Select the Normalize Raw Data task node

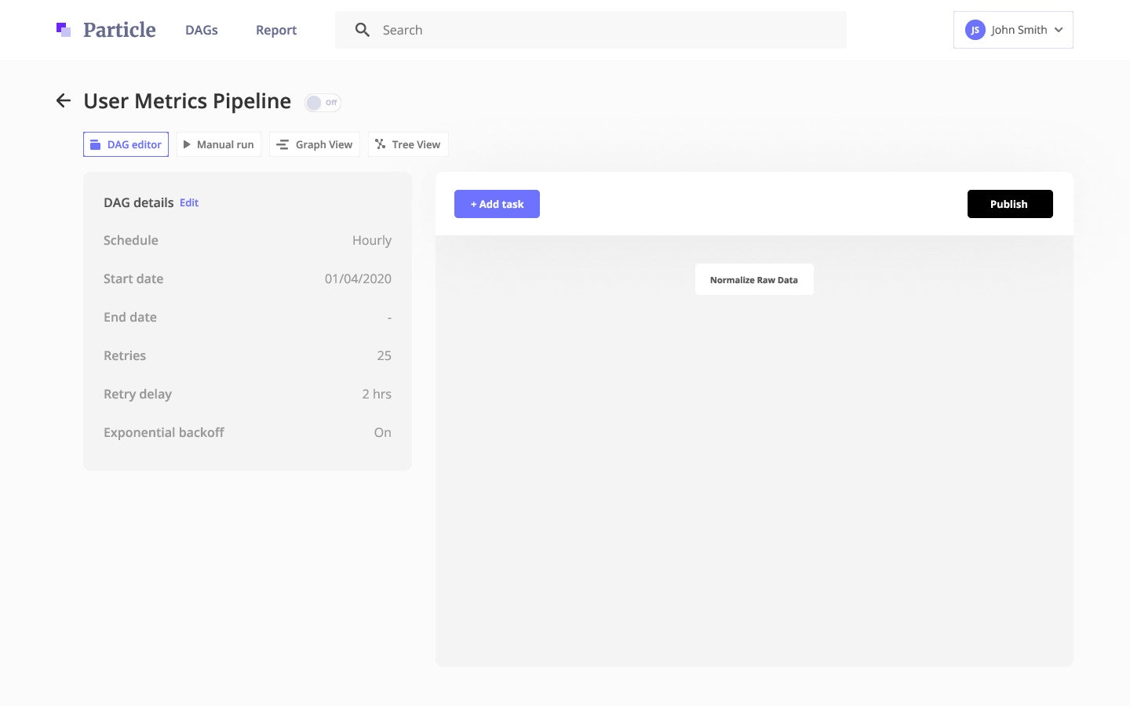[753, 279]
